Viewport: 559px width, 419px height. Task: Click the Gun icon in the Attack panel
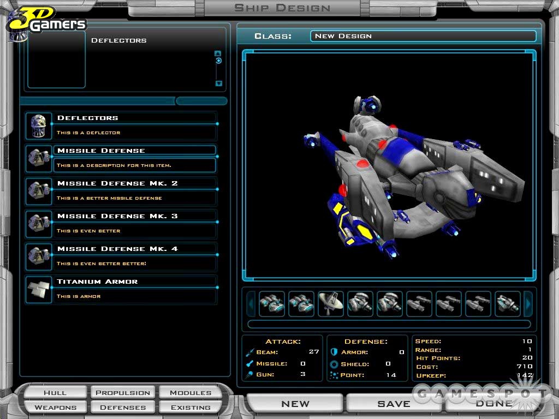click(251, 375)
